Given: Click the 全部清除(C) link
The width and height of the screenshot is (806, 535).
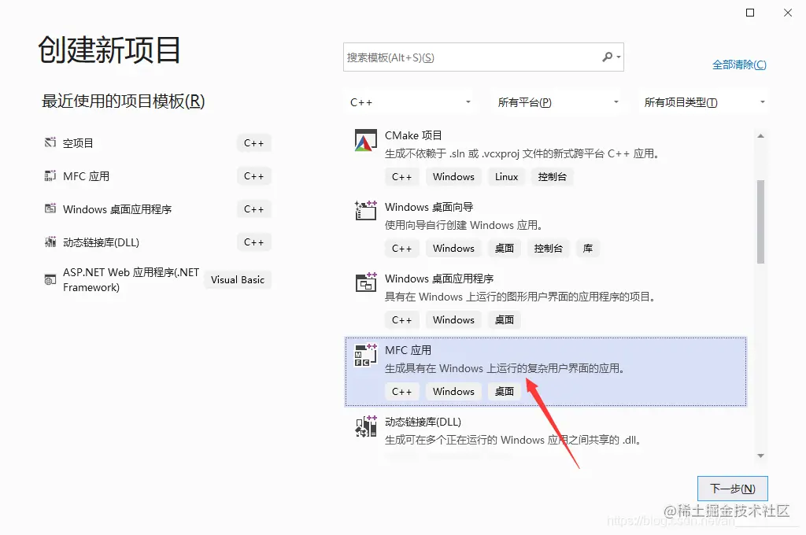Looking at the screenshot, I should (738, 65).
